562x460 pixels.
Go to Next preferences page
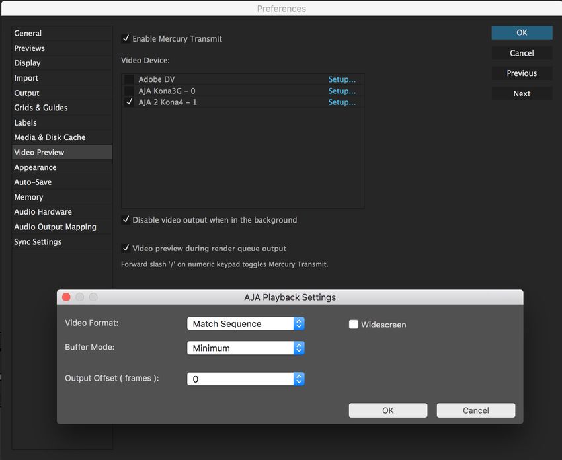pyautogui.click(x=522, y=93)
